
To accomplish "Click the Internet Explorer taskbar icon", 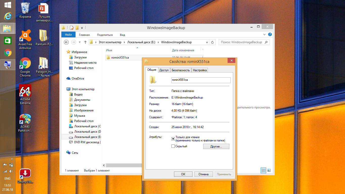I will coord(8,16).
